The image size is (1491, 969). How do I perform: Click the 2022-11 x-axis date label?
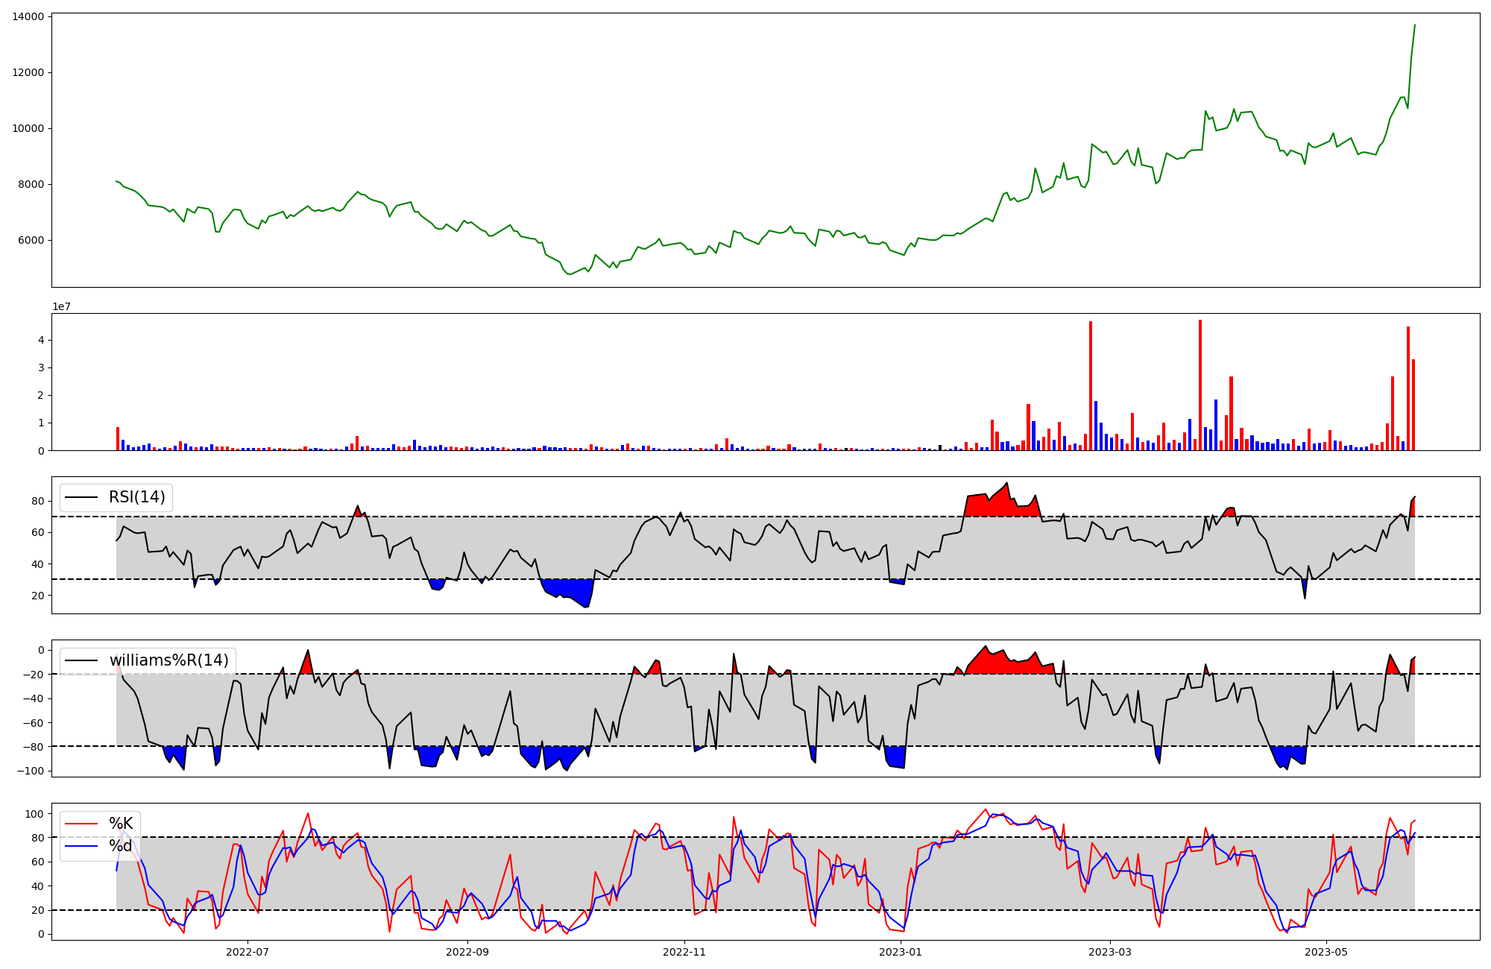click(684, 952)
